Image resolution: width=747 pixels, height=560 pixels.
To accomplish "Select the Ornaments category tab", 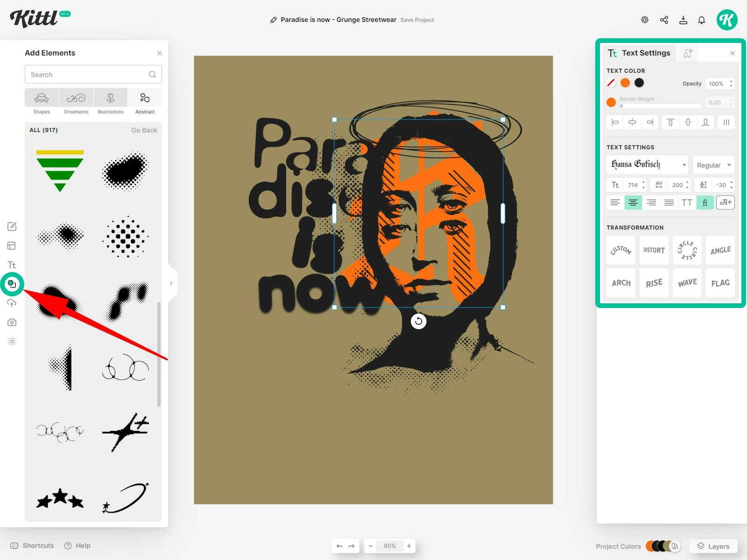I will pos(76,102).
